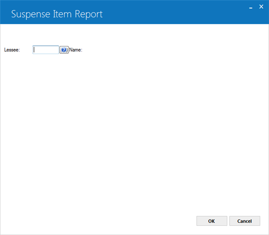
Task: Confirm the dialog with the OK button
Action: point(212,221)
